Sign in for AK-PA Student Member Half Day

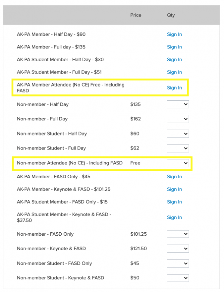point(174,60)
